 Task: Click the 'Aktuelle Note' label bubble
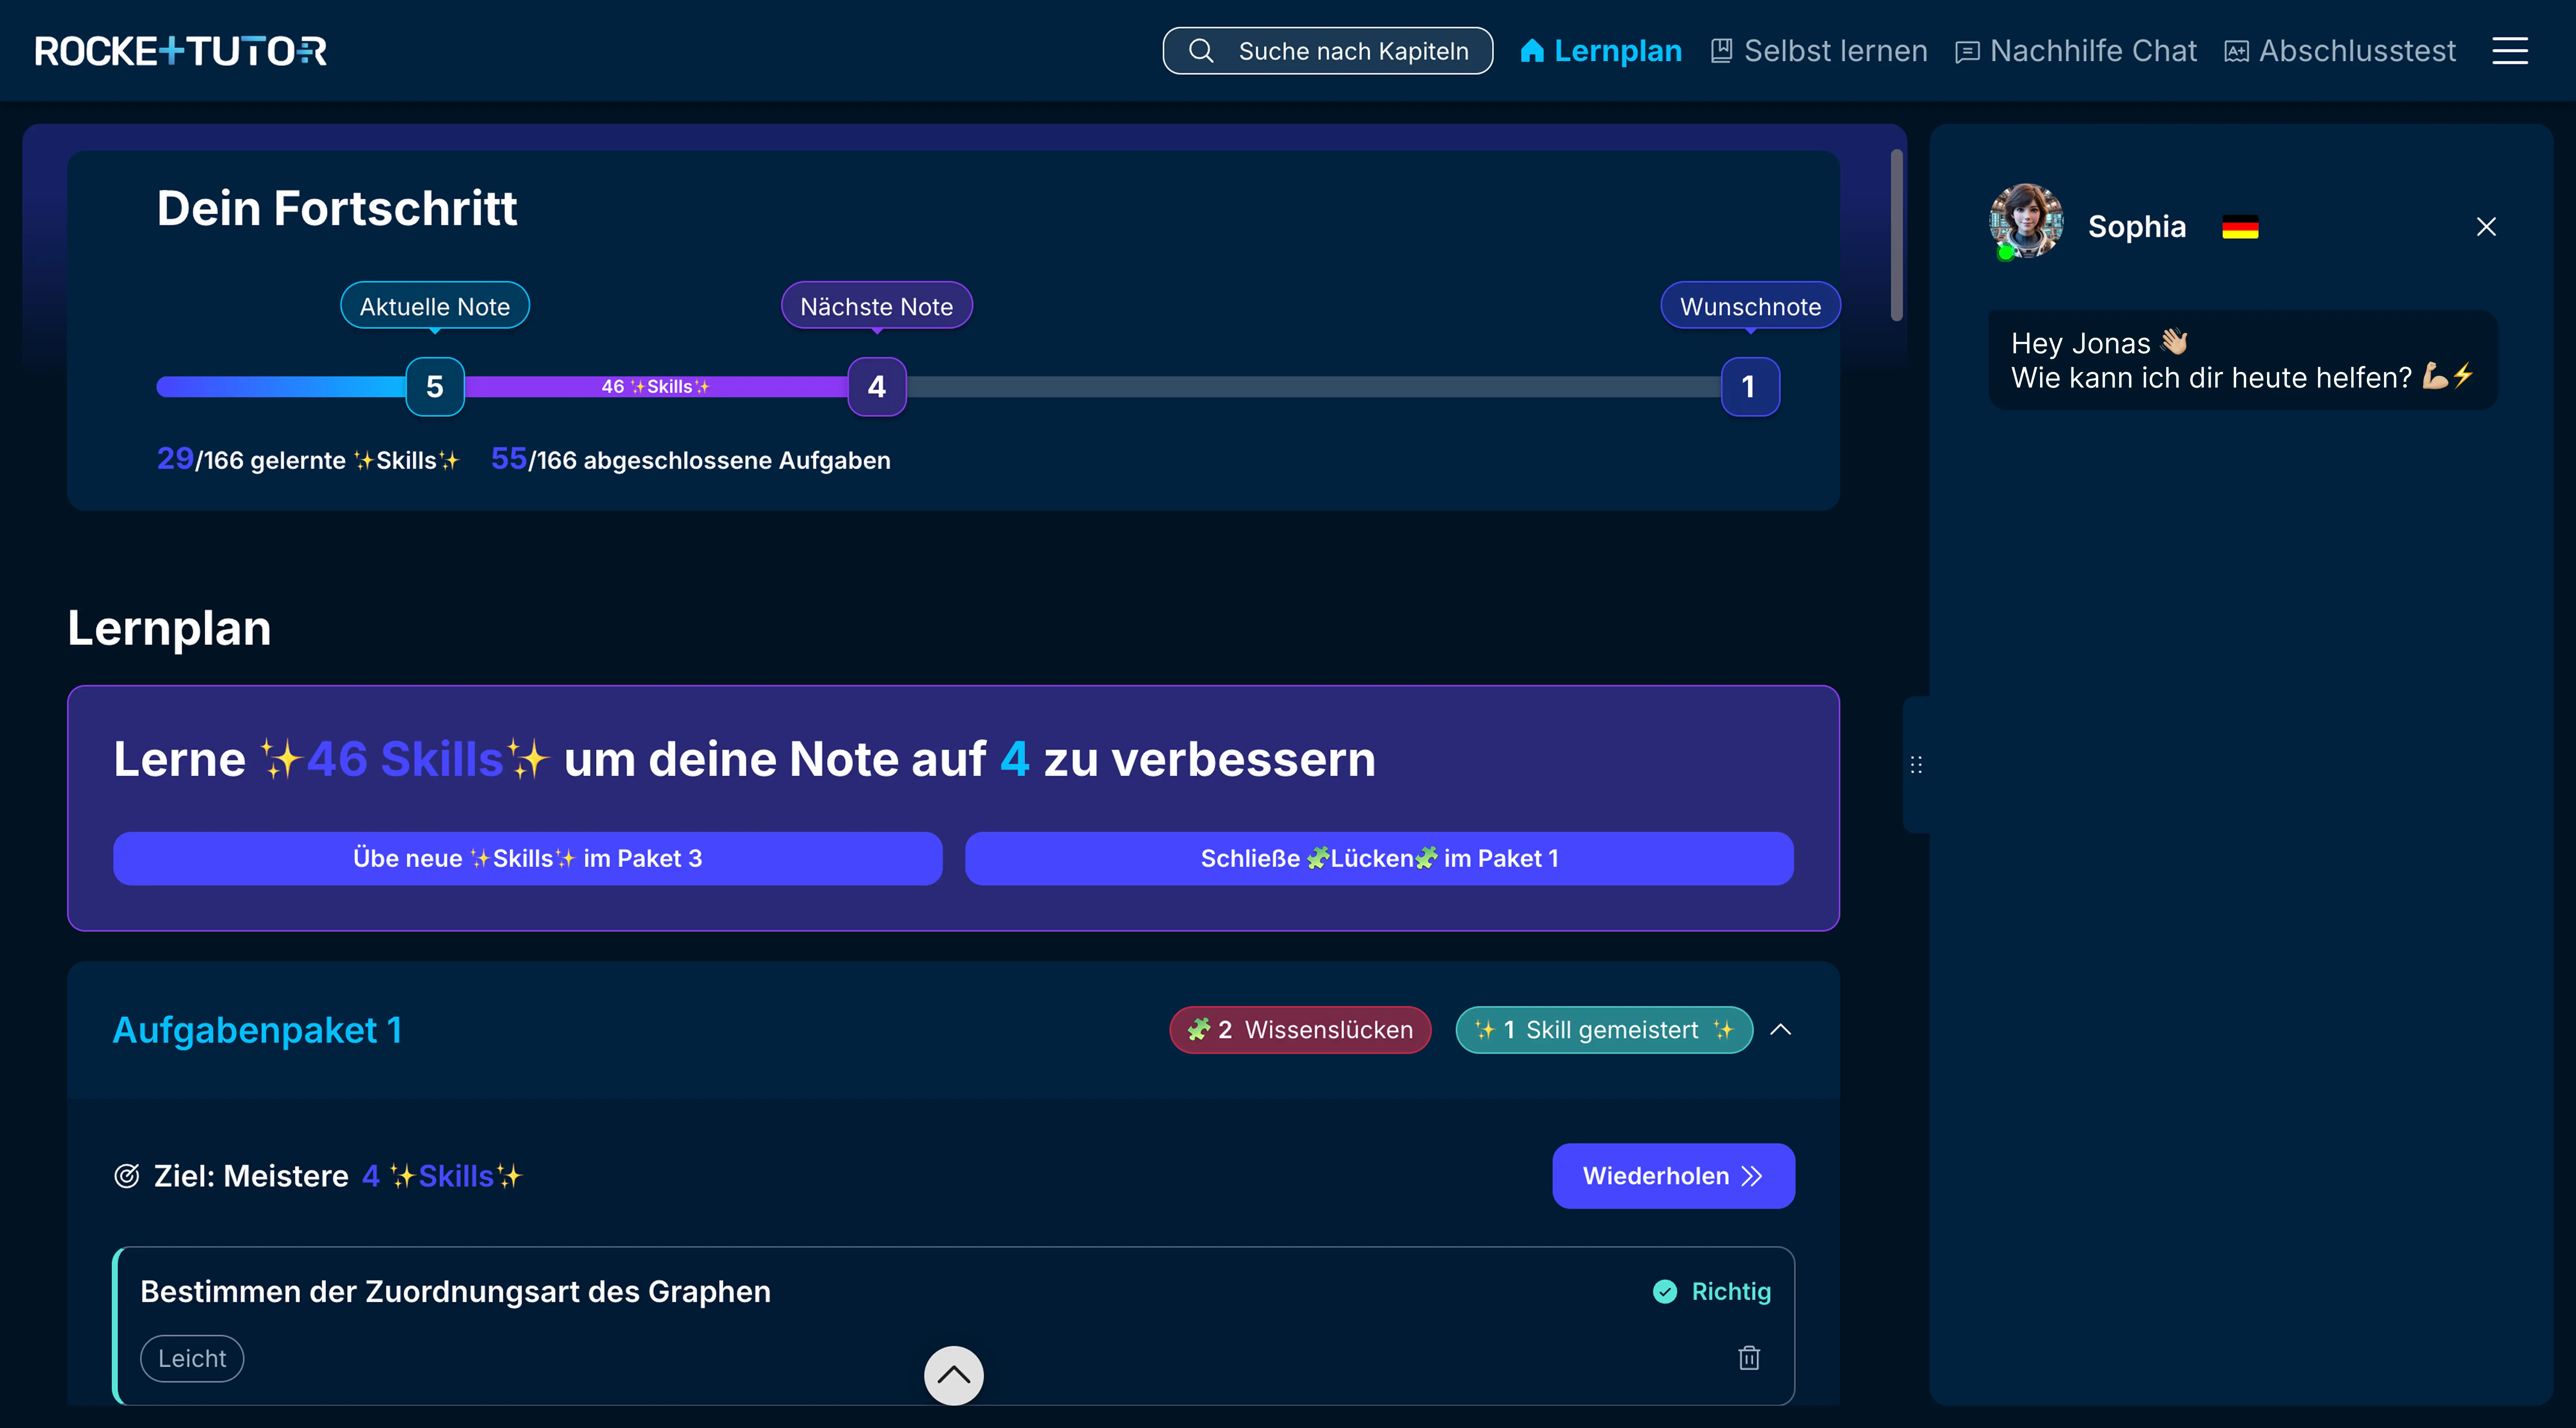435,306
